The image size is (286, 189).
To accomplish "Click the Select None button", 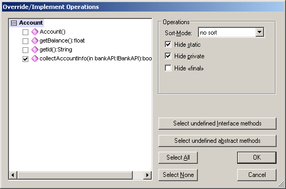I will coord(178,175).
